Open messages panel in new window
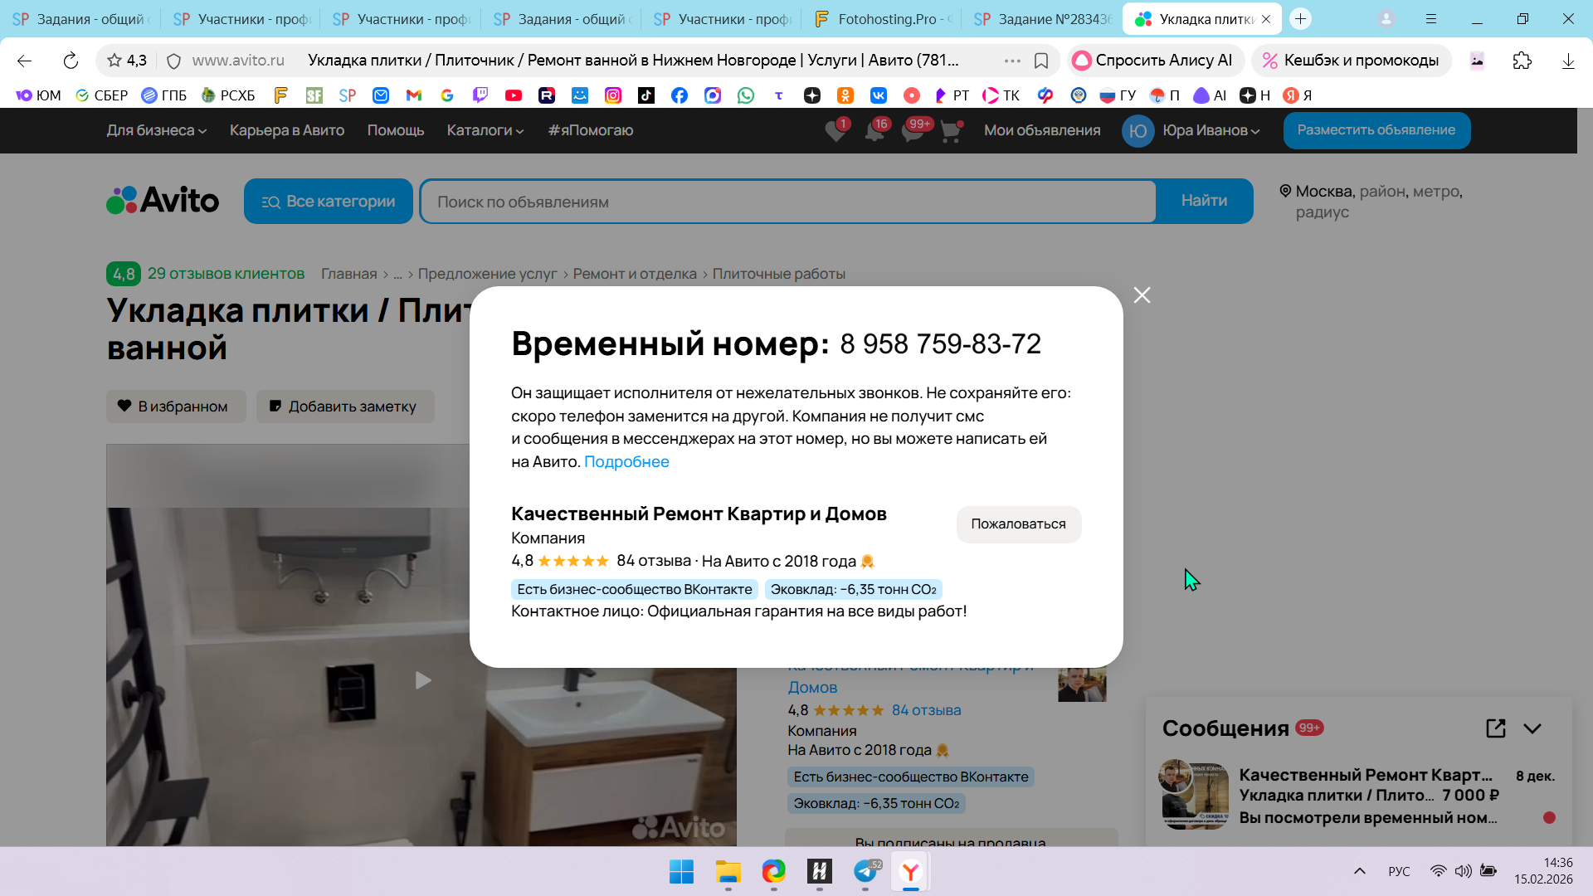Image resolution: width=1593 pixels, height=896 pixels. tap(1495, 728)
